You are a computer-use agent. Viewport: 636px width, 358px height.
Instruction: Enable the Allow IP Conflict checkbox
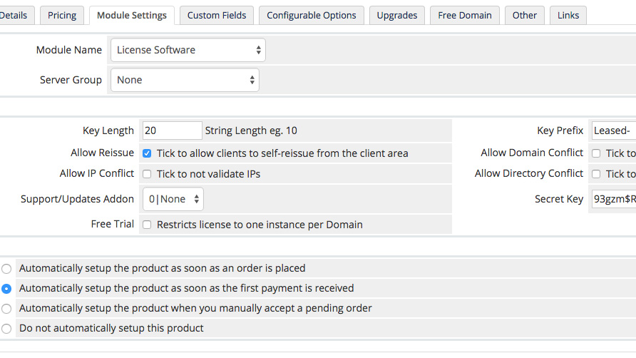click(147, 174)
